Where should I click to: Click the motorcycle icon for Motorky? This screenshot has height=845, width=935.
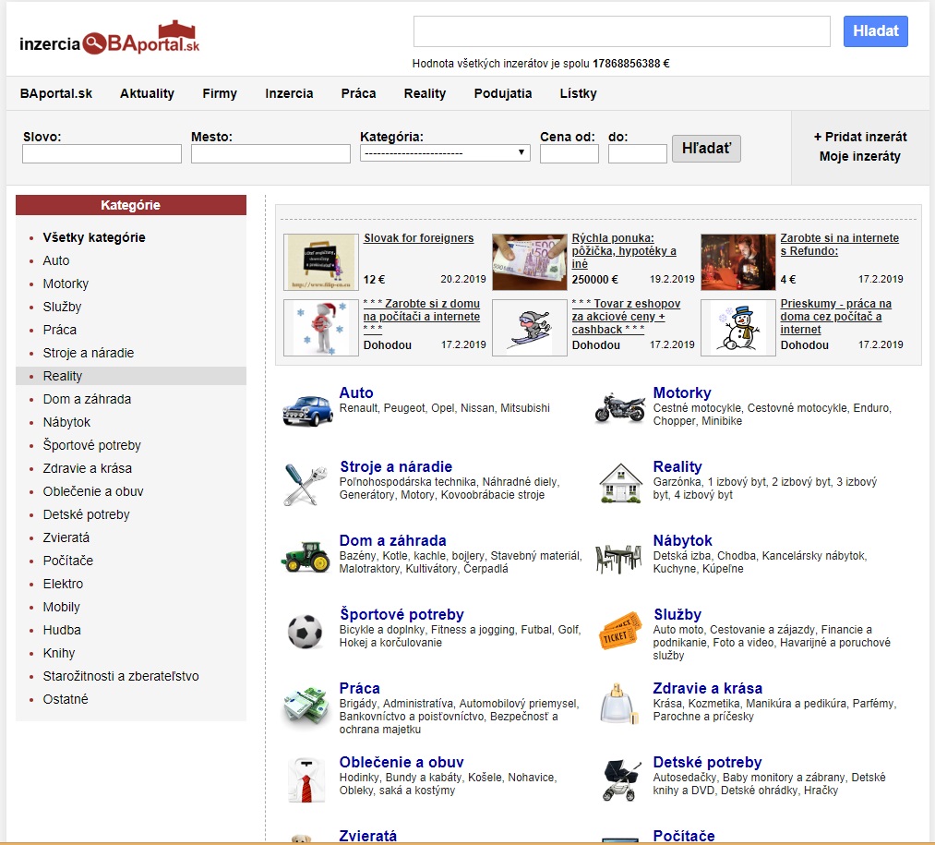point(620,407)
